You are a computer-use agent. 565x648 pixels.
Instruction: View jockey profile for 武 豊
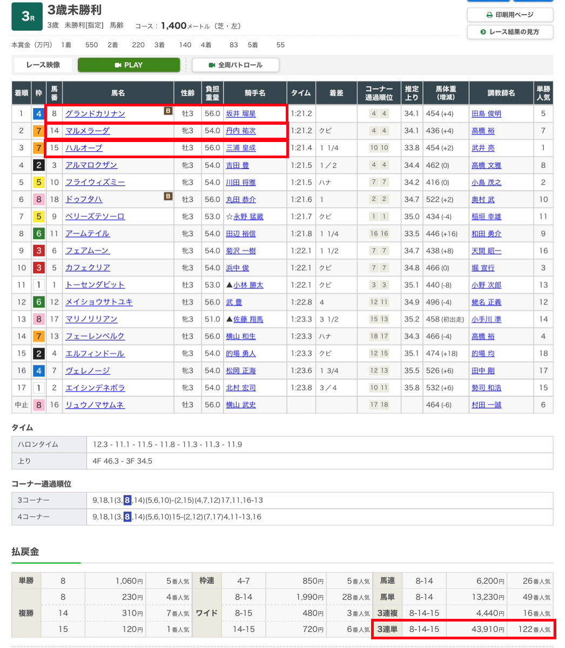[x=234, y=302]
